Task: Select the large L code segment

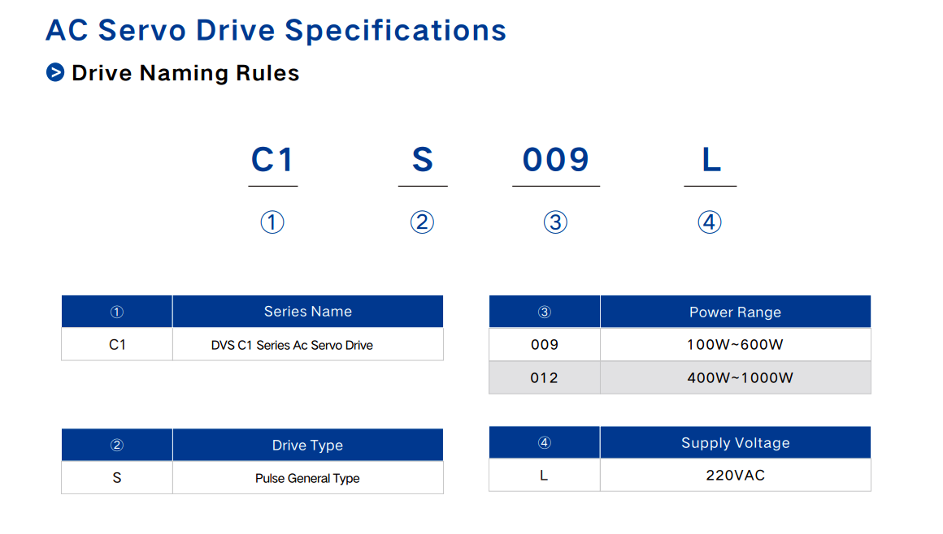Action: pos(711,160)
